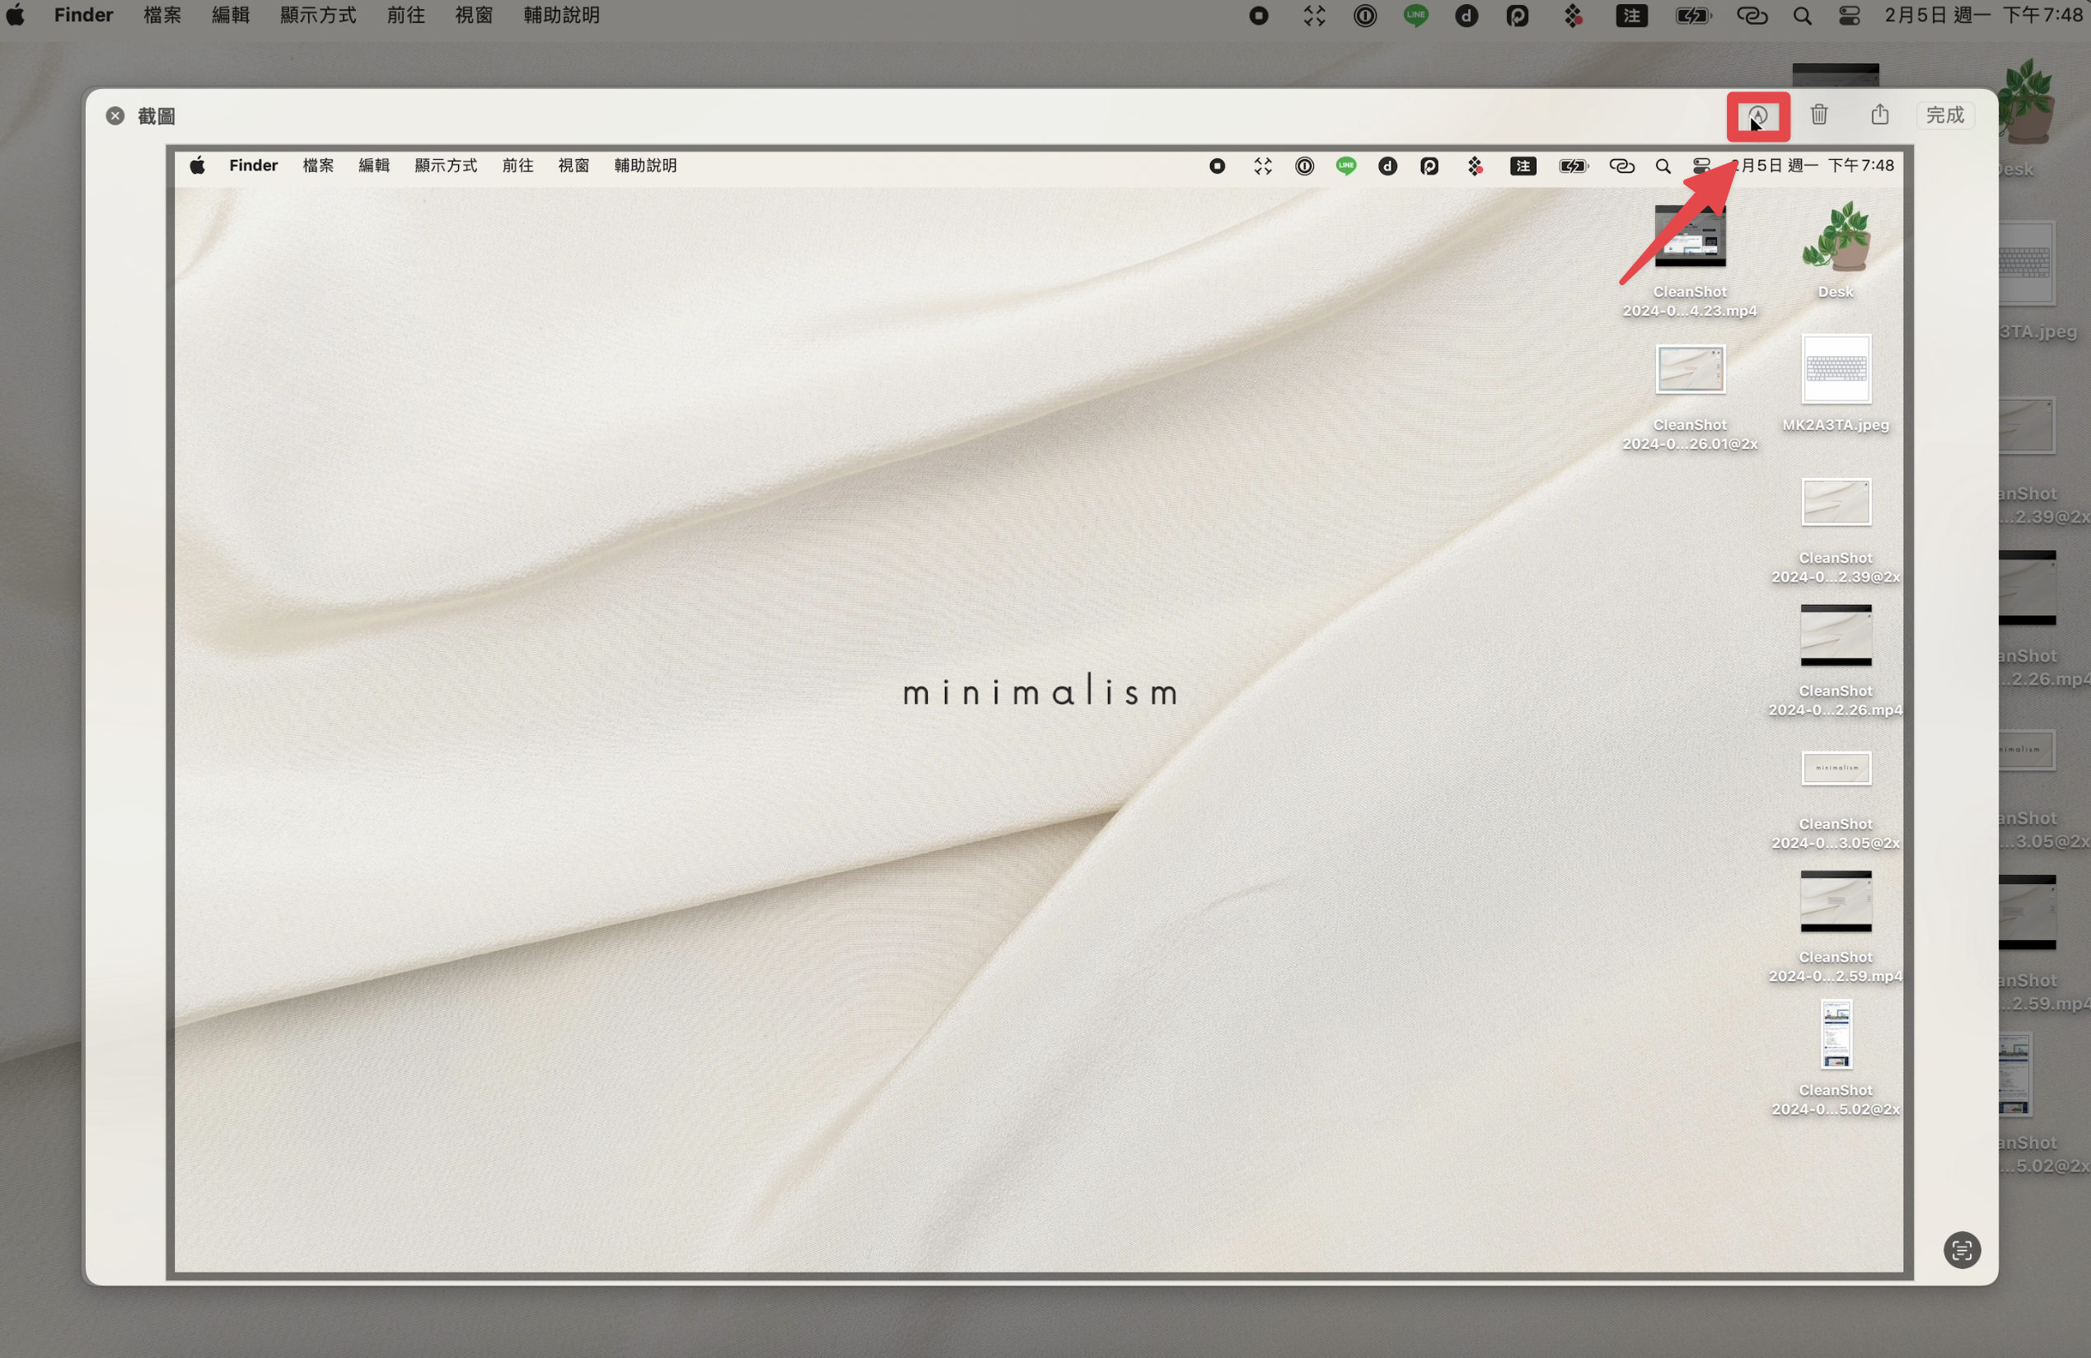Open the 注 input method menu
The width and height of the screenshot is (2091, 1358).
1631,16
